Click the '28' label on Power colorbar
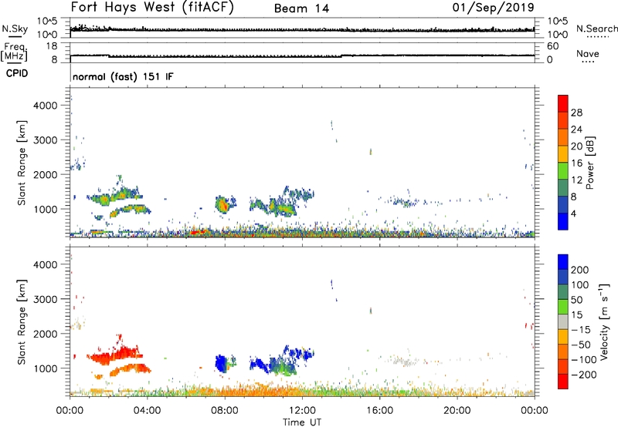The width and height of the screenshot is (618, 427). click(576, 113)
